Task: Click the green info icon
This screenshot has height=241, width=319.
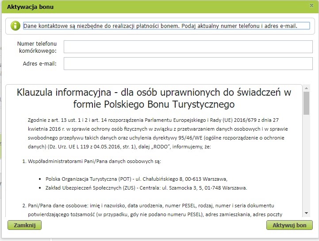Action: (x=15, y=26)
